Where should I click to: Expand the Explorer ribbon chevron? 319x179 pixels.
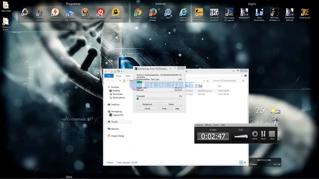(x=242, y=76)
